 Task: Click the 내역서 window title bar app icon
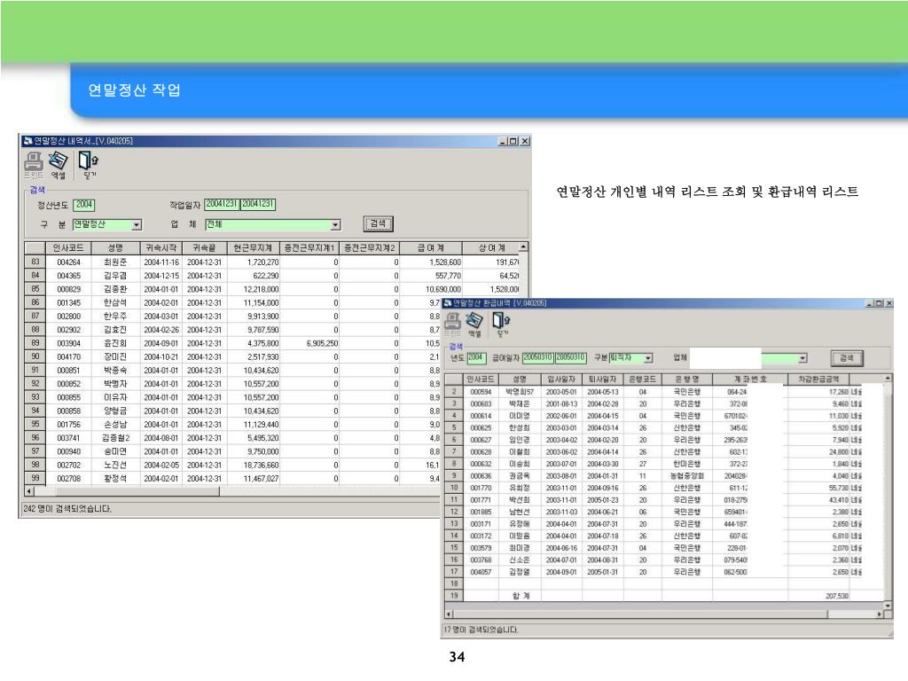tap(27, 141)
